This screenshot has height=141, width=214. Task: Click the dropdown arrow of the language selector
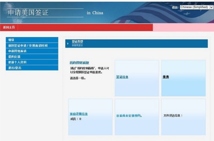click(x=211, y=7)
